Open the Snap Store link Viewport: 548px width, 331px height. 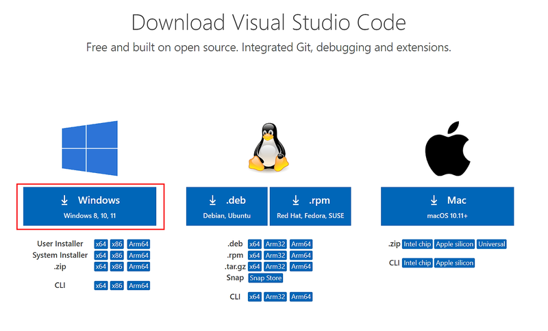tap(266, 278)
